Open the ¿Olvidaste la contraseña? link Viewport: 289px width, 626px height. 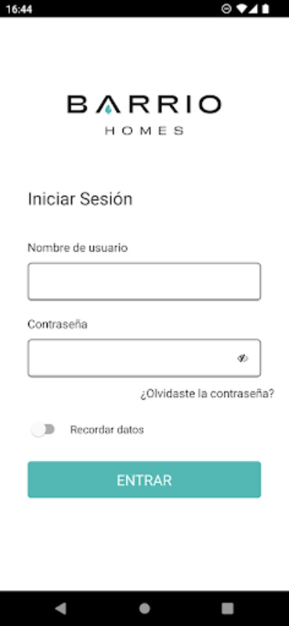207,394
